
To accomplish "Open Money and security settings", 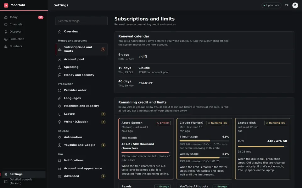I will coord(81,75).
